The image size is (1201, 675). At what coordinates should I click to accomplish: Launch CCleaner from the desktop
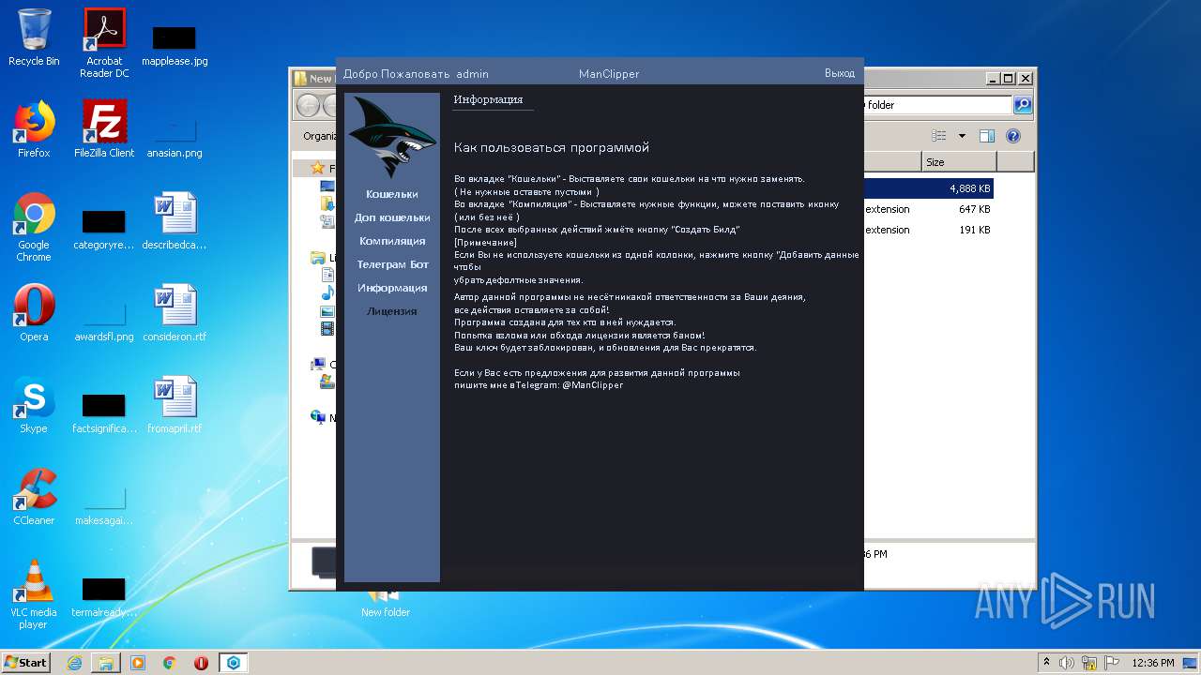pos(34,497)
